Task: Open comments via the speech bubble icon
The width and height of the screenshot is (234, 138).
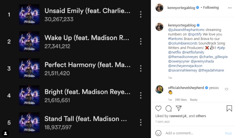Action: pyautogui.click(x=168, y=108)
